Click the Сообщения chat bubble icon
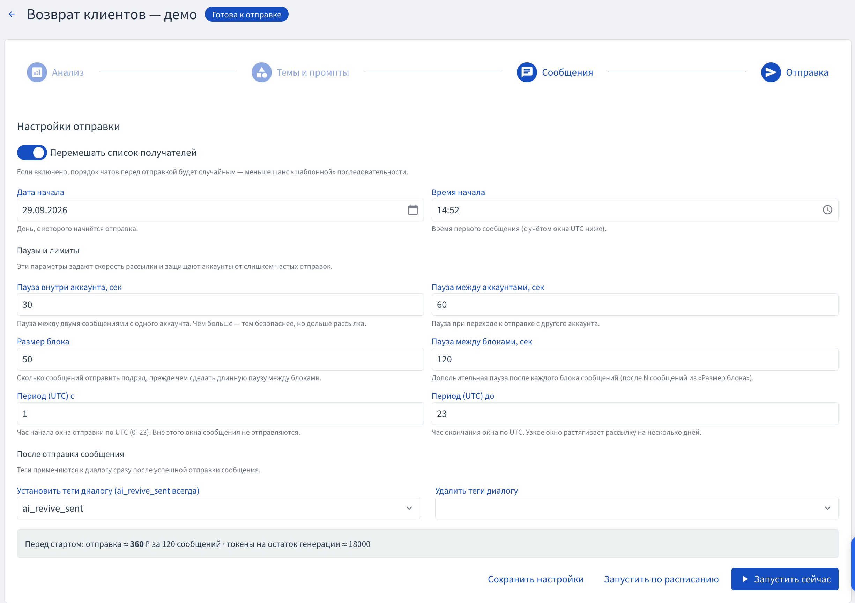855x603 pixels. coord(527,72)
